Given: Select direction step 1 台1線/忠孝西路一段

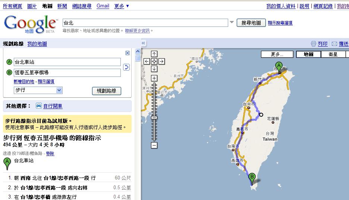Looking at the screenshot, I should [67, 178].
